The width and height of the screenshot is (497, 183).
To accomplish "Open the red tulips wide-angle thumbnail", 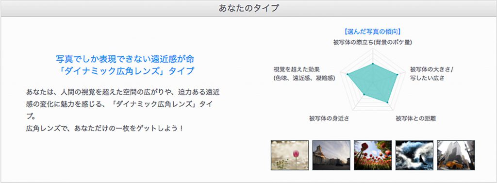I will pos(373,155).
